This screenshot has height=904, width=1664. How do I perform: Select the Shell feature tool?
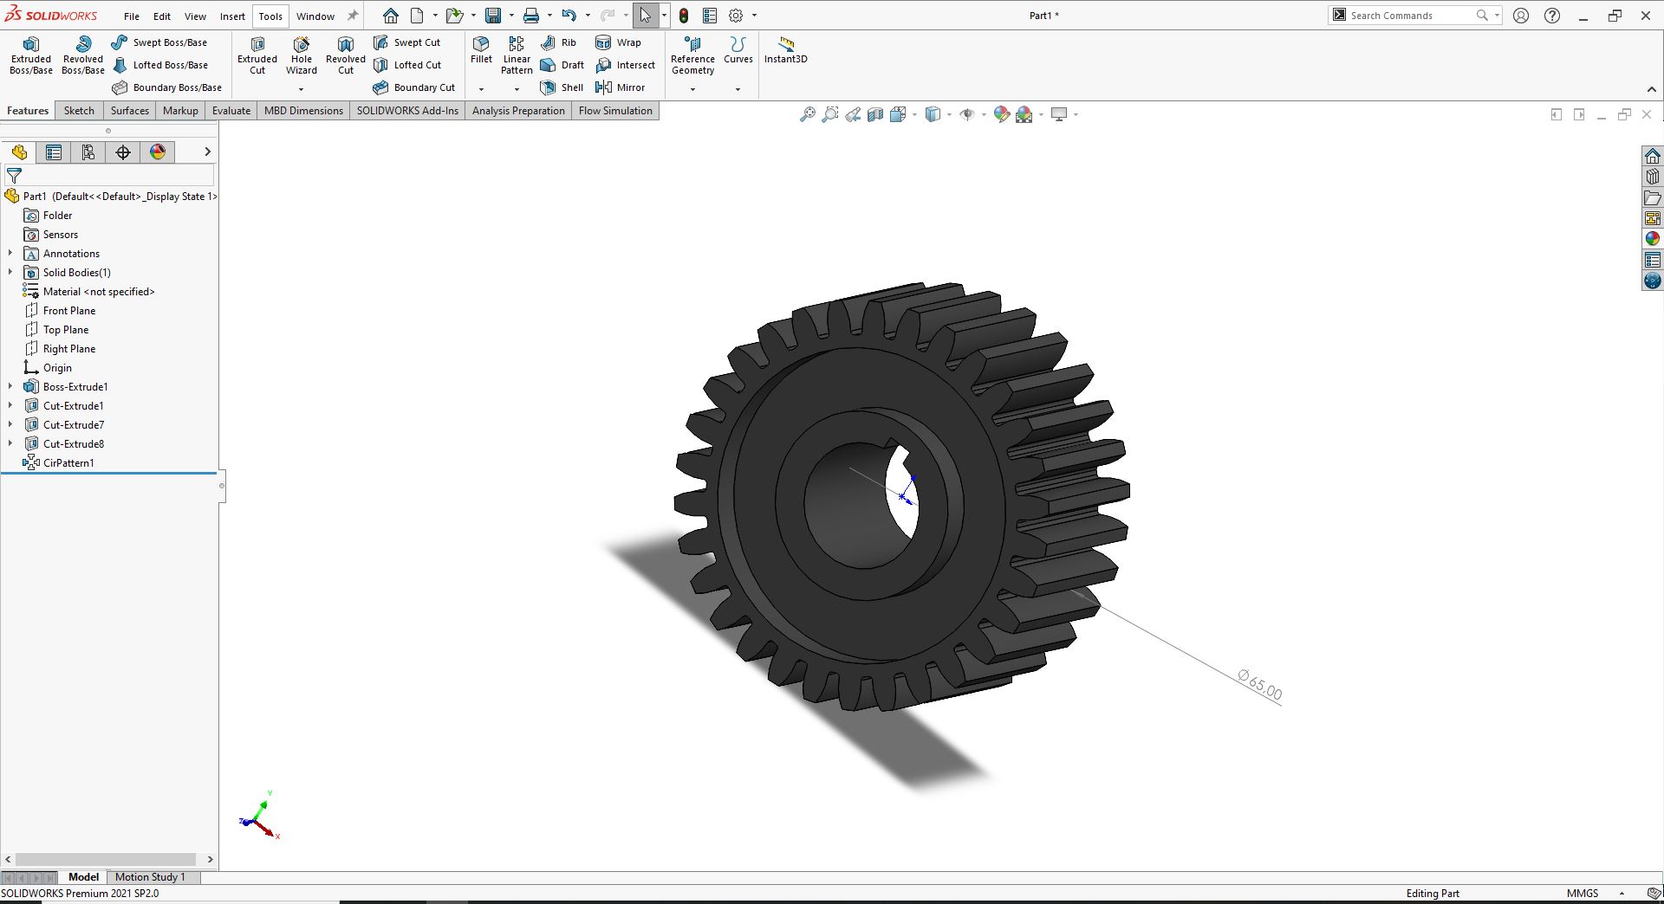pos(562,87)
